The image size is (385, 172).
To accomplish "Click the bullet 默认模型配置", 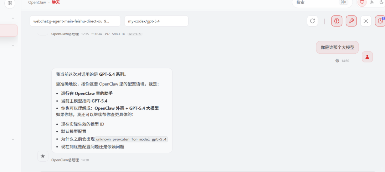I will click(74, 131).
